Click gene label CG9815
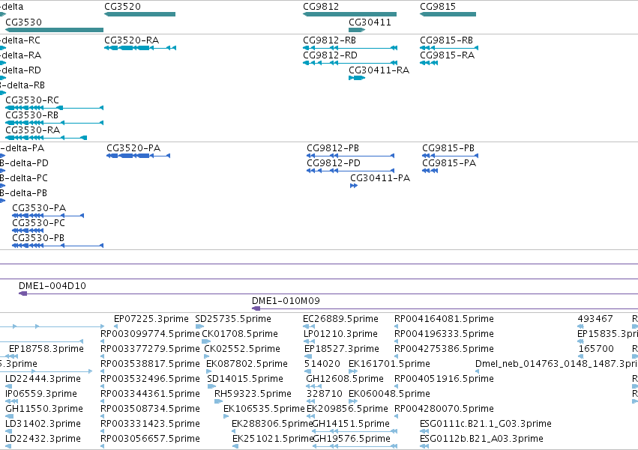 tap(438, 7)
